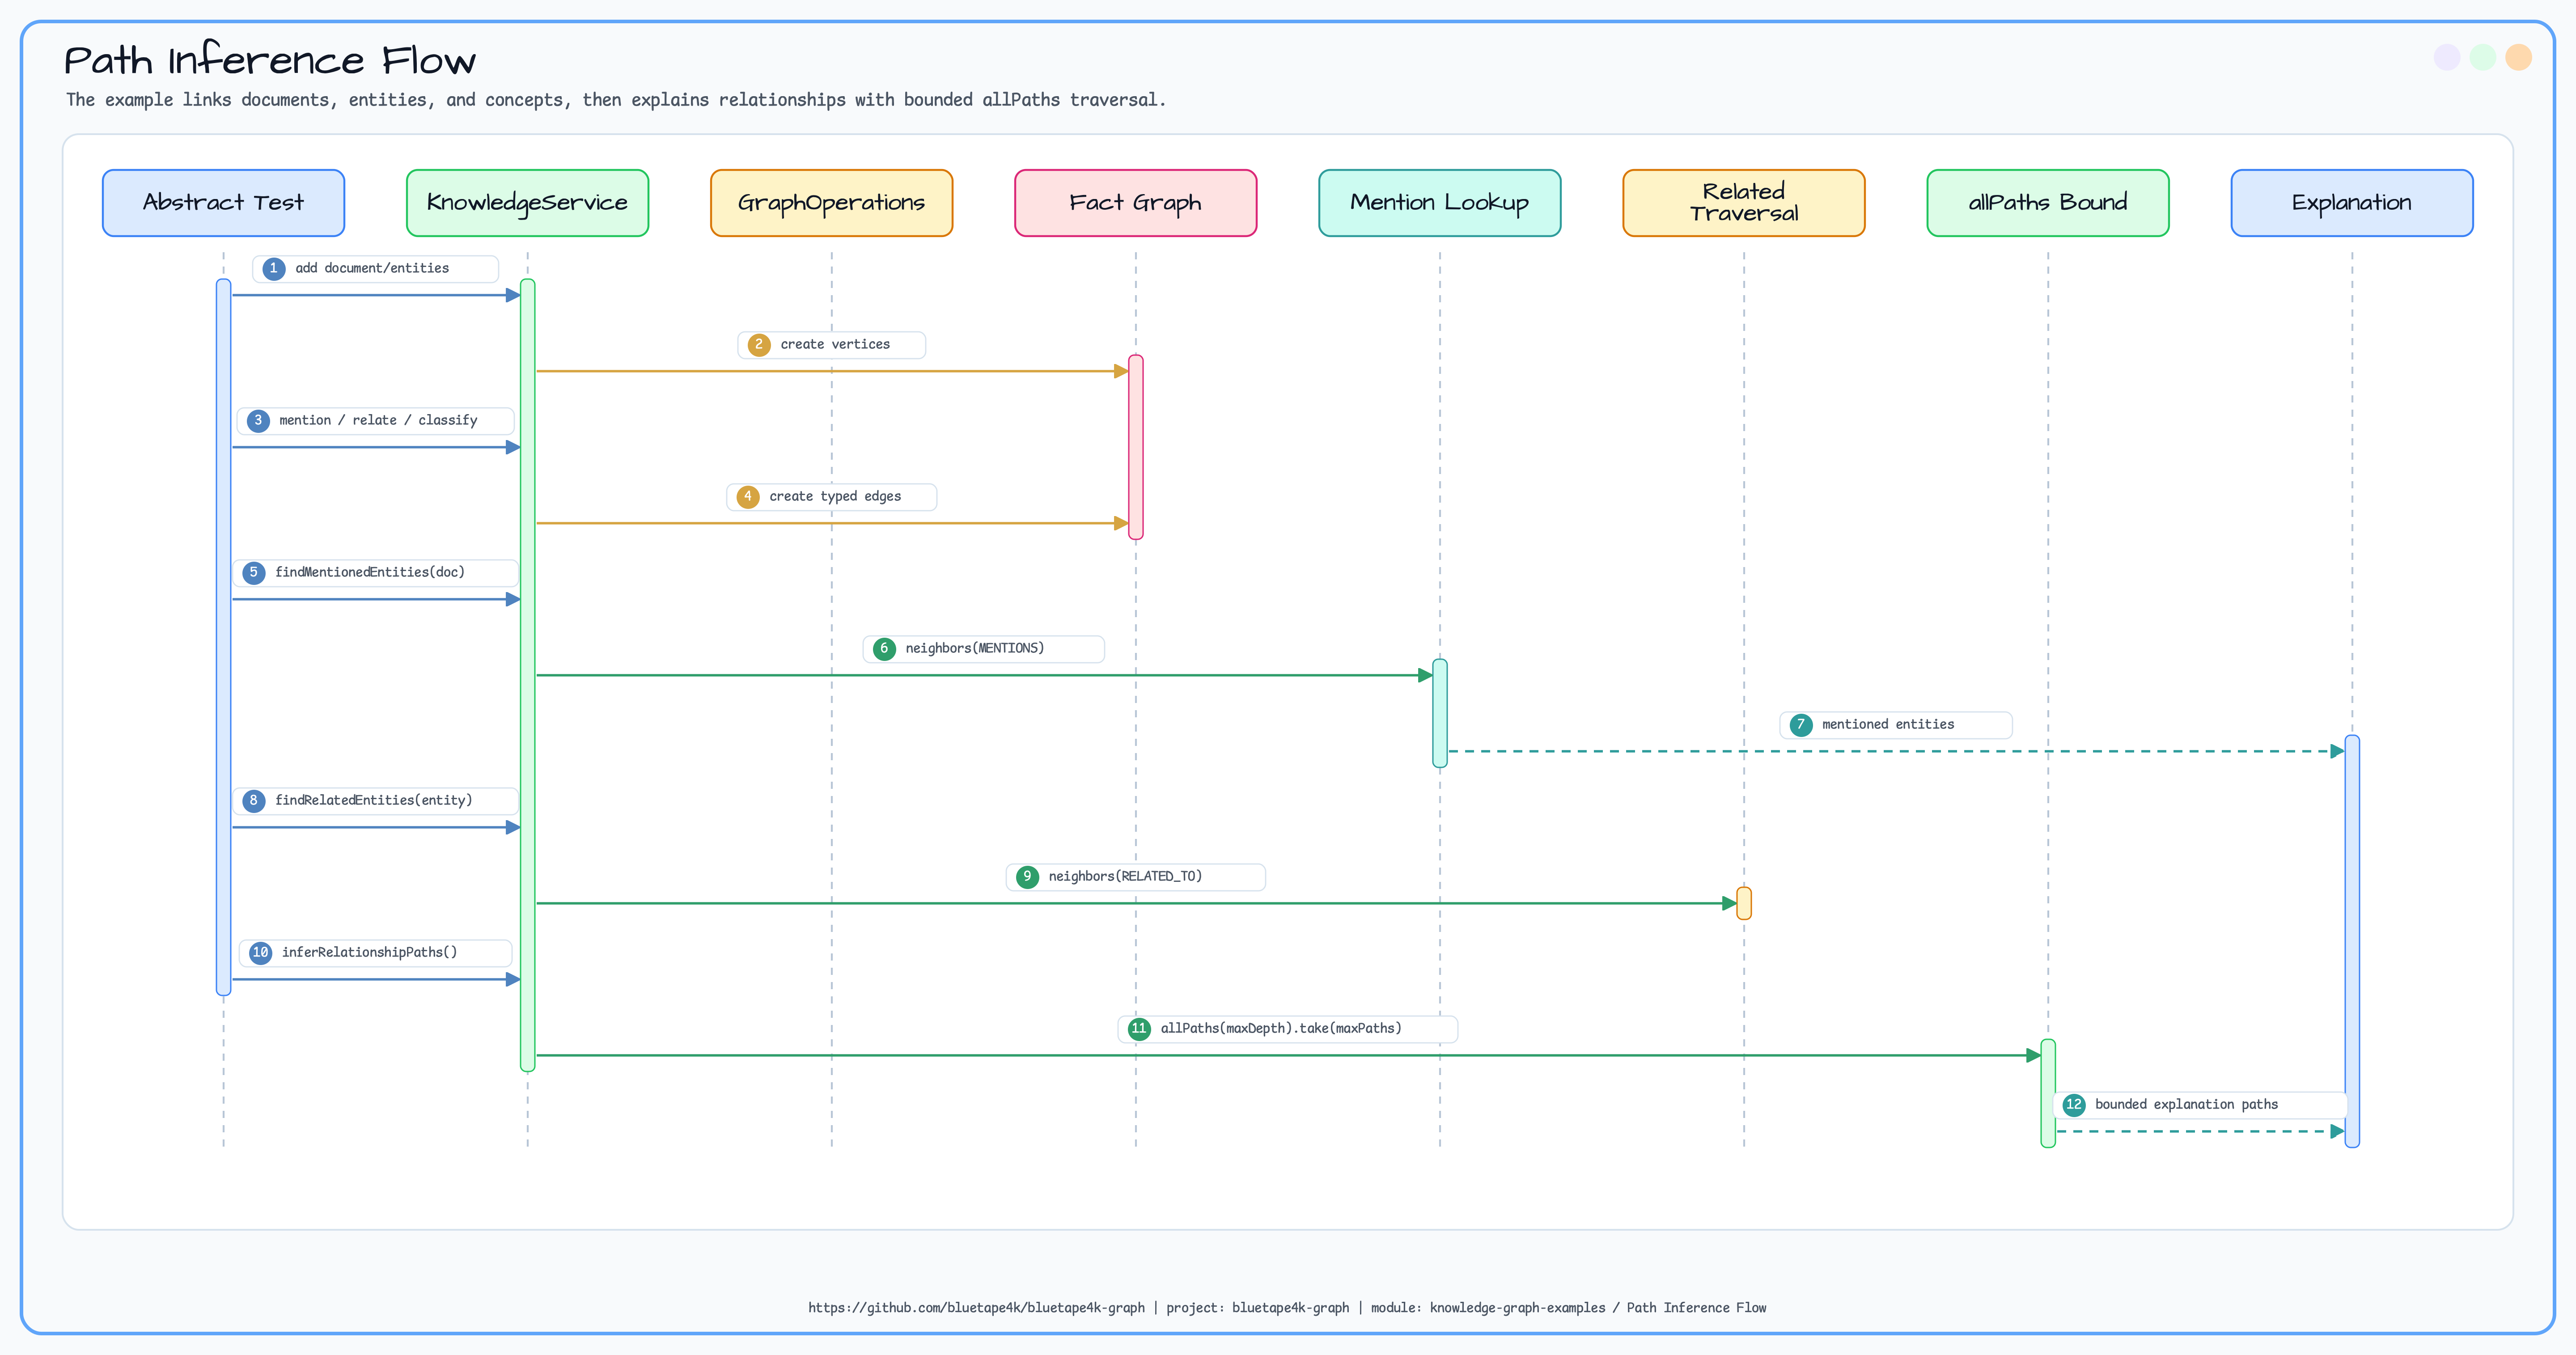Click the light green window dot
The width and height of the screenshot is (2576, 1355).
point(2482,57)
